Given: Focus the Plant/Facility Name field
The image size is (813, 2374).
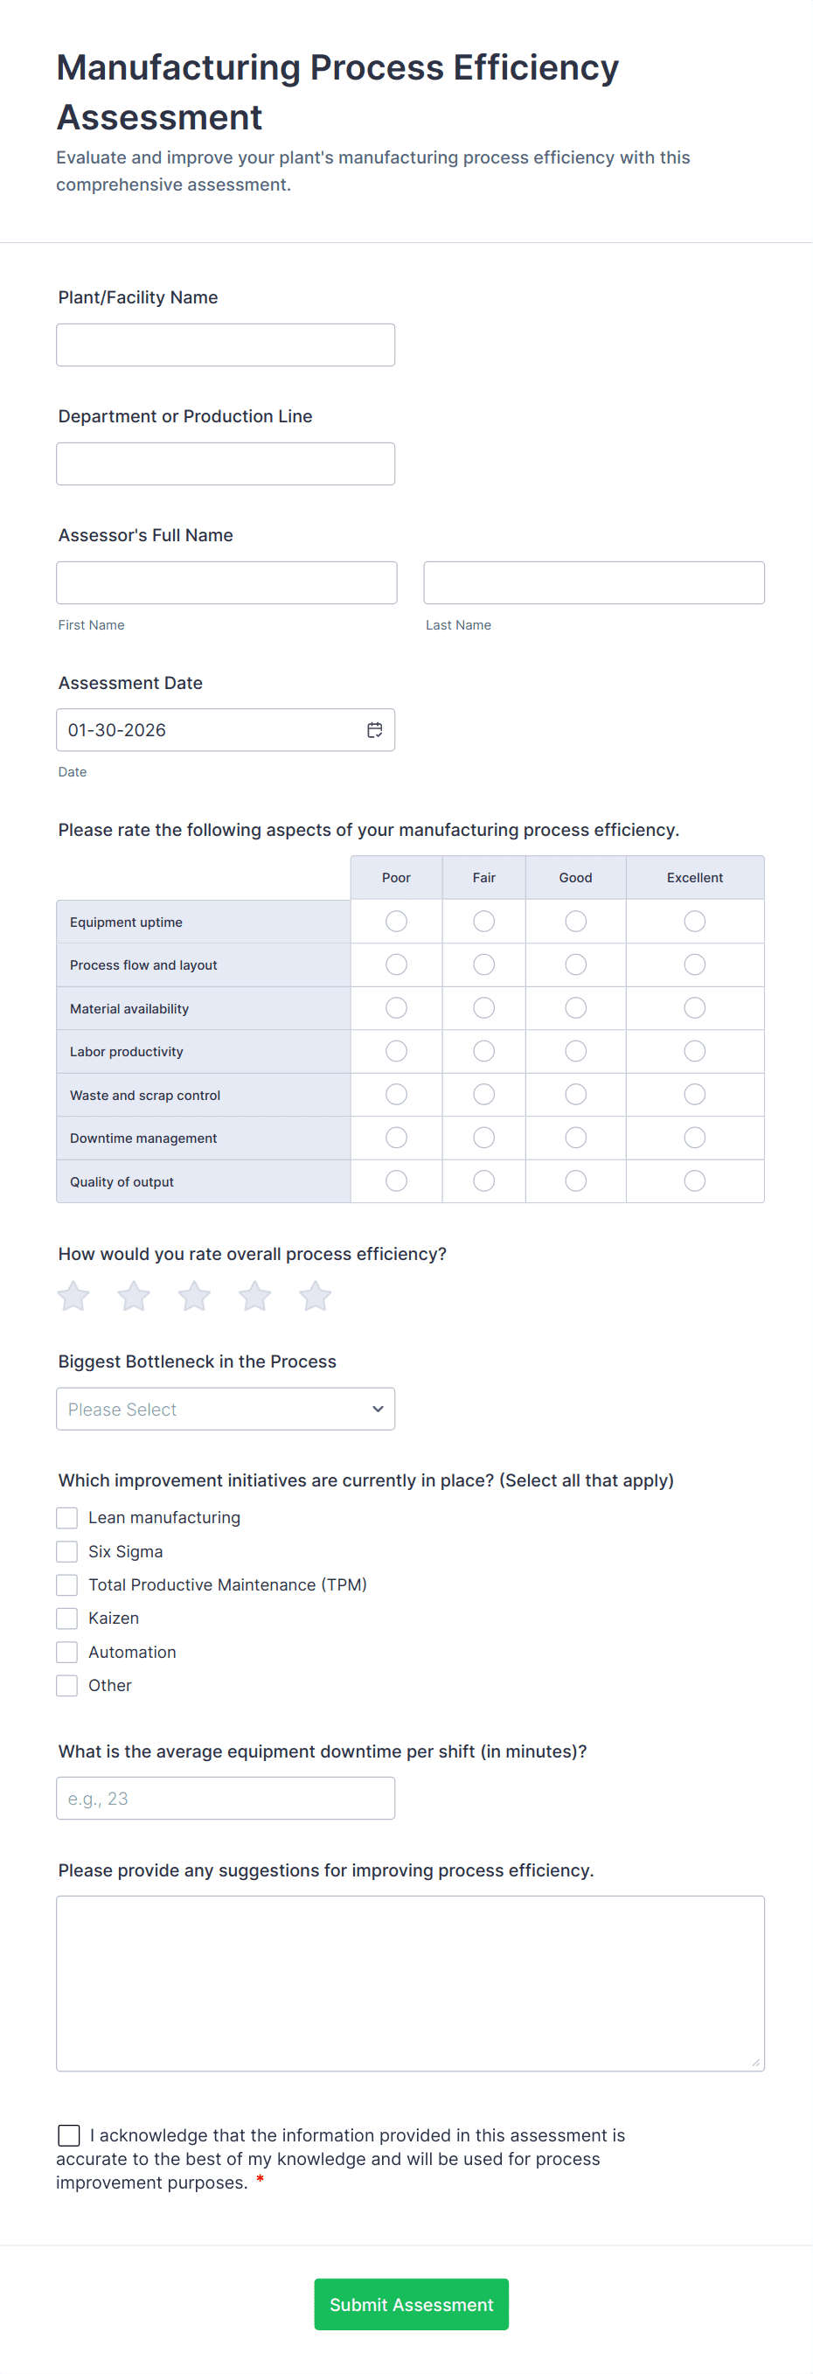Looking at the screenshot, I should 226,345.
